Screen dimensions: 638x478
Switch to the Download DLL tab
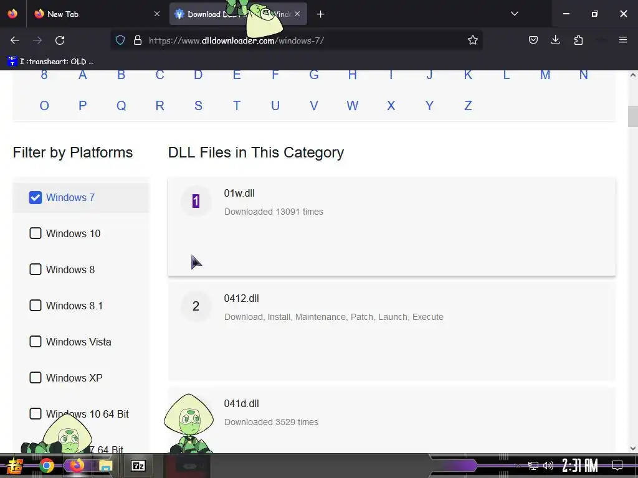238,14
